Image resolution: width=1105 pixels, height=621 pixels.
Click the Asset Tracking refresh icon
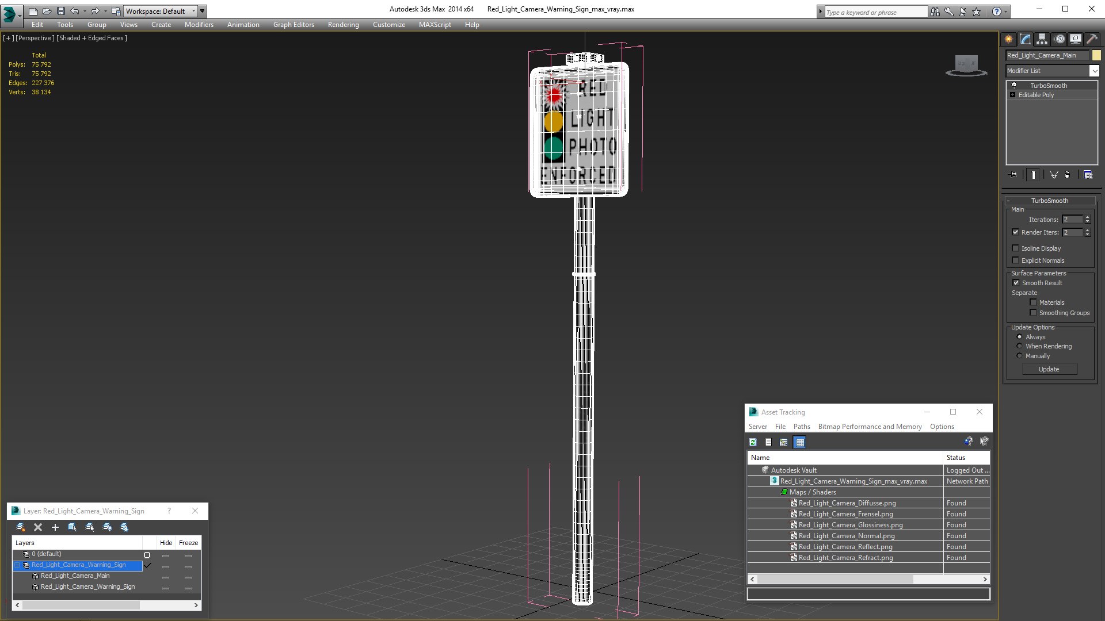tap(753, 442)
